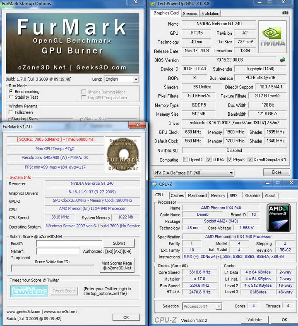Click OK in the FurMark results window
Viewport: 298px width, 326px height.
point(126,317)
